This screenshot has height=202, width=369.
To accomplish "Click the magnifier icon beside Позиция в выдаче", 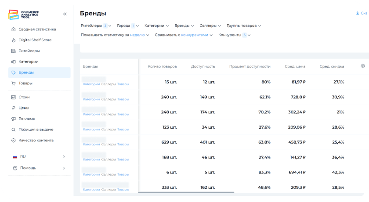I will (14, 130).
